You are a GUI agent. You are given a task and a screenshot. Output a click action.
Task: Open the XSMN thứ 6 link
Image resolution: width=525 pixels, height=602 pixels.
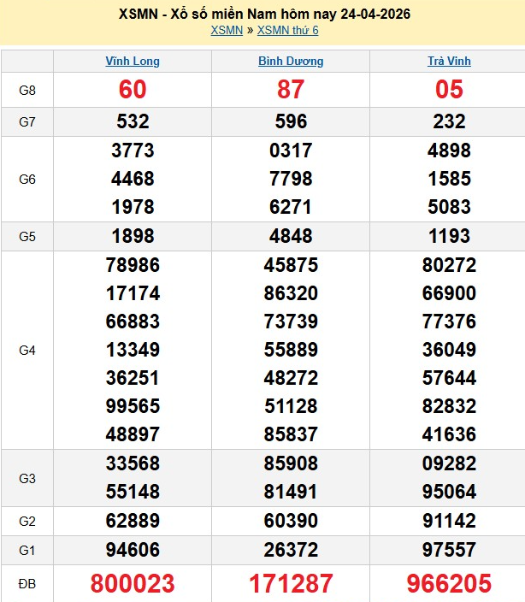[287, 31]
